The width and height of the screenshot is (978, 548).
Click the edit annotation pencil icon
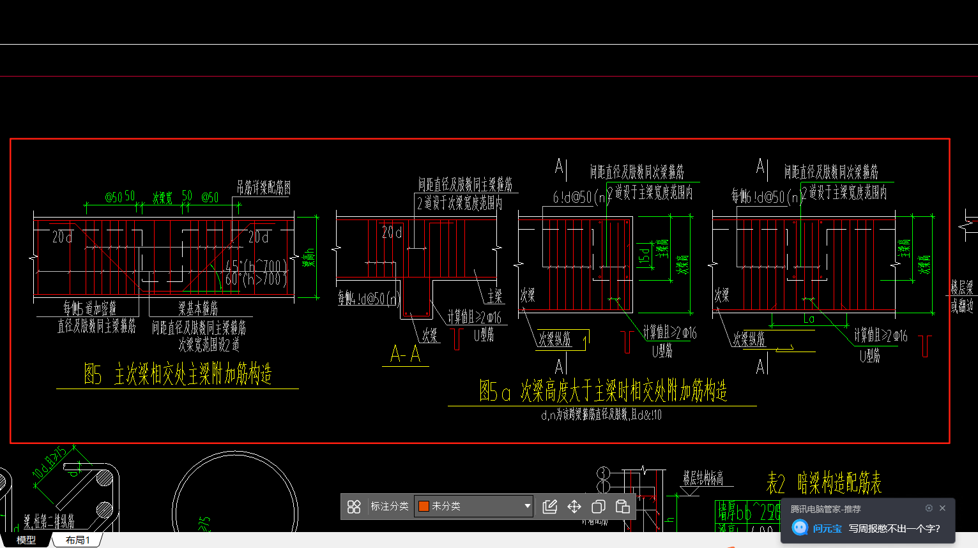coord(550,507)
